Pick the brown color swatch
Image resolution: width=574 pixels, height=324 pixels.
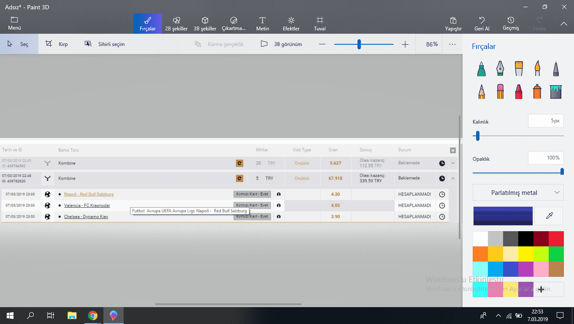pos(556,269)
